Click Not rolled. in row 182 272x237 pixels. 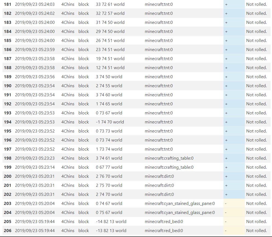click(x=256, y=13)
